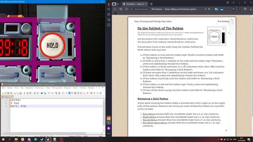Open File Explorer from the taskbar

pos(16,139)
